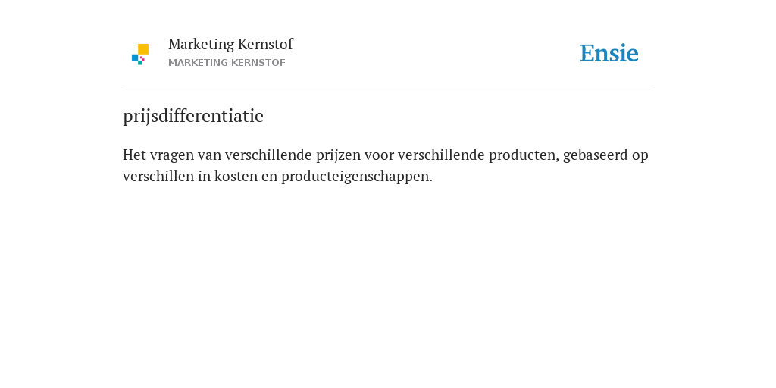Click the word 'kosten' in the second line

(x=236, y=176)
